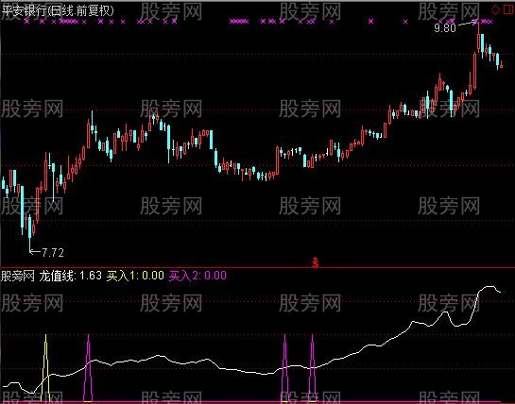Viewport: 515px width, 404px height.
Task: Click the chart title 平安银行(日线.前复权)
Action: point(58,10)
